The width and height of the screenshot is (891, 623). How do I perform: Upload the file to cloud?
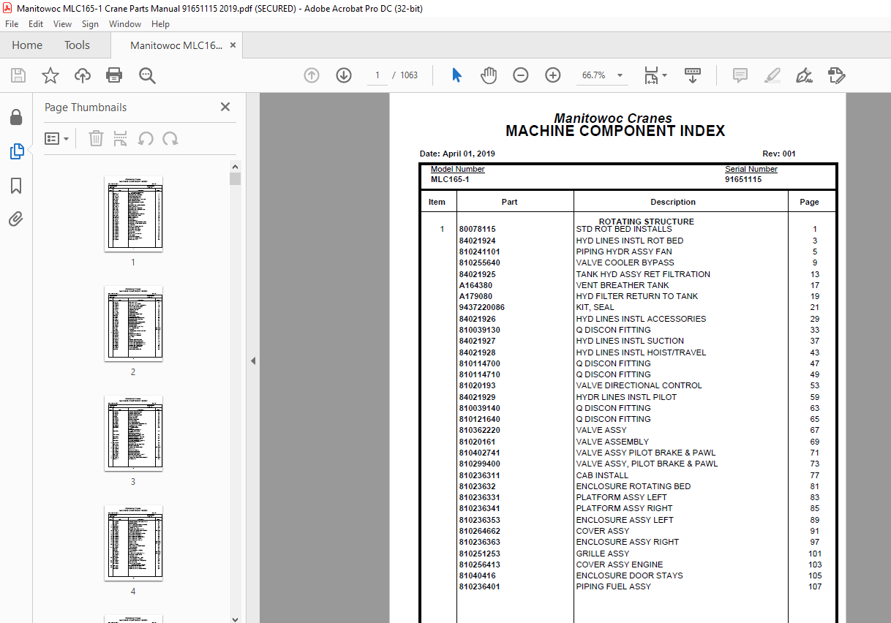(x=83, y=75)
